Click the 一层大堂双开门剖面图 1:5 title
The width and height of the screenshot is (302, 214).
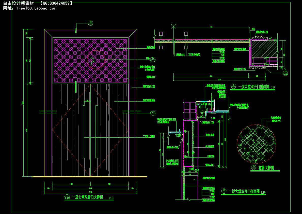pos(256,87)
